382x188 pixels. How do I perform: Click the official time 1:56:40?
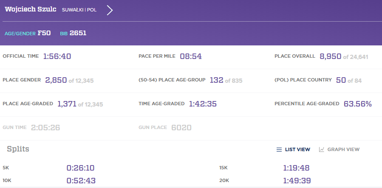coord(57,56)
